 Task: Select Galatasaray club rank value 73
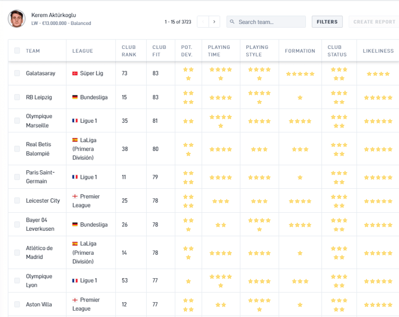click(124, 73)
